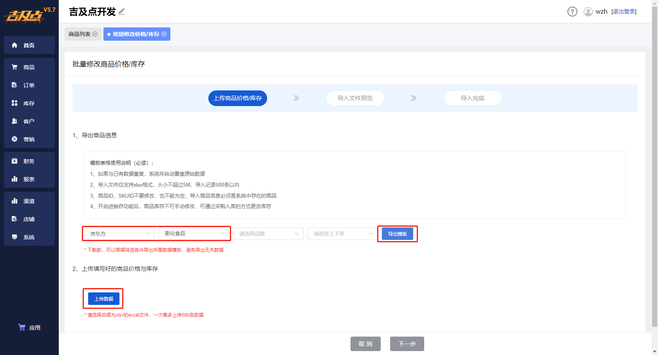
Task: Click the 导出模板 export button
Action: point(398,234)
